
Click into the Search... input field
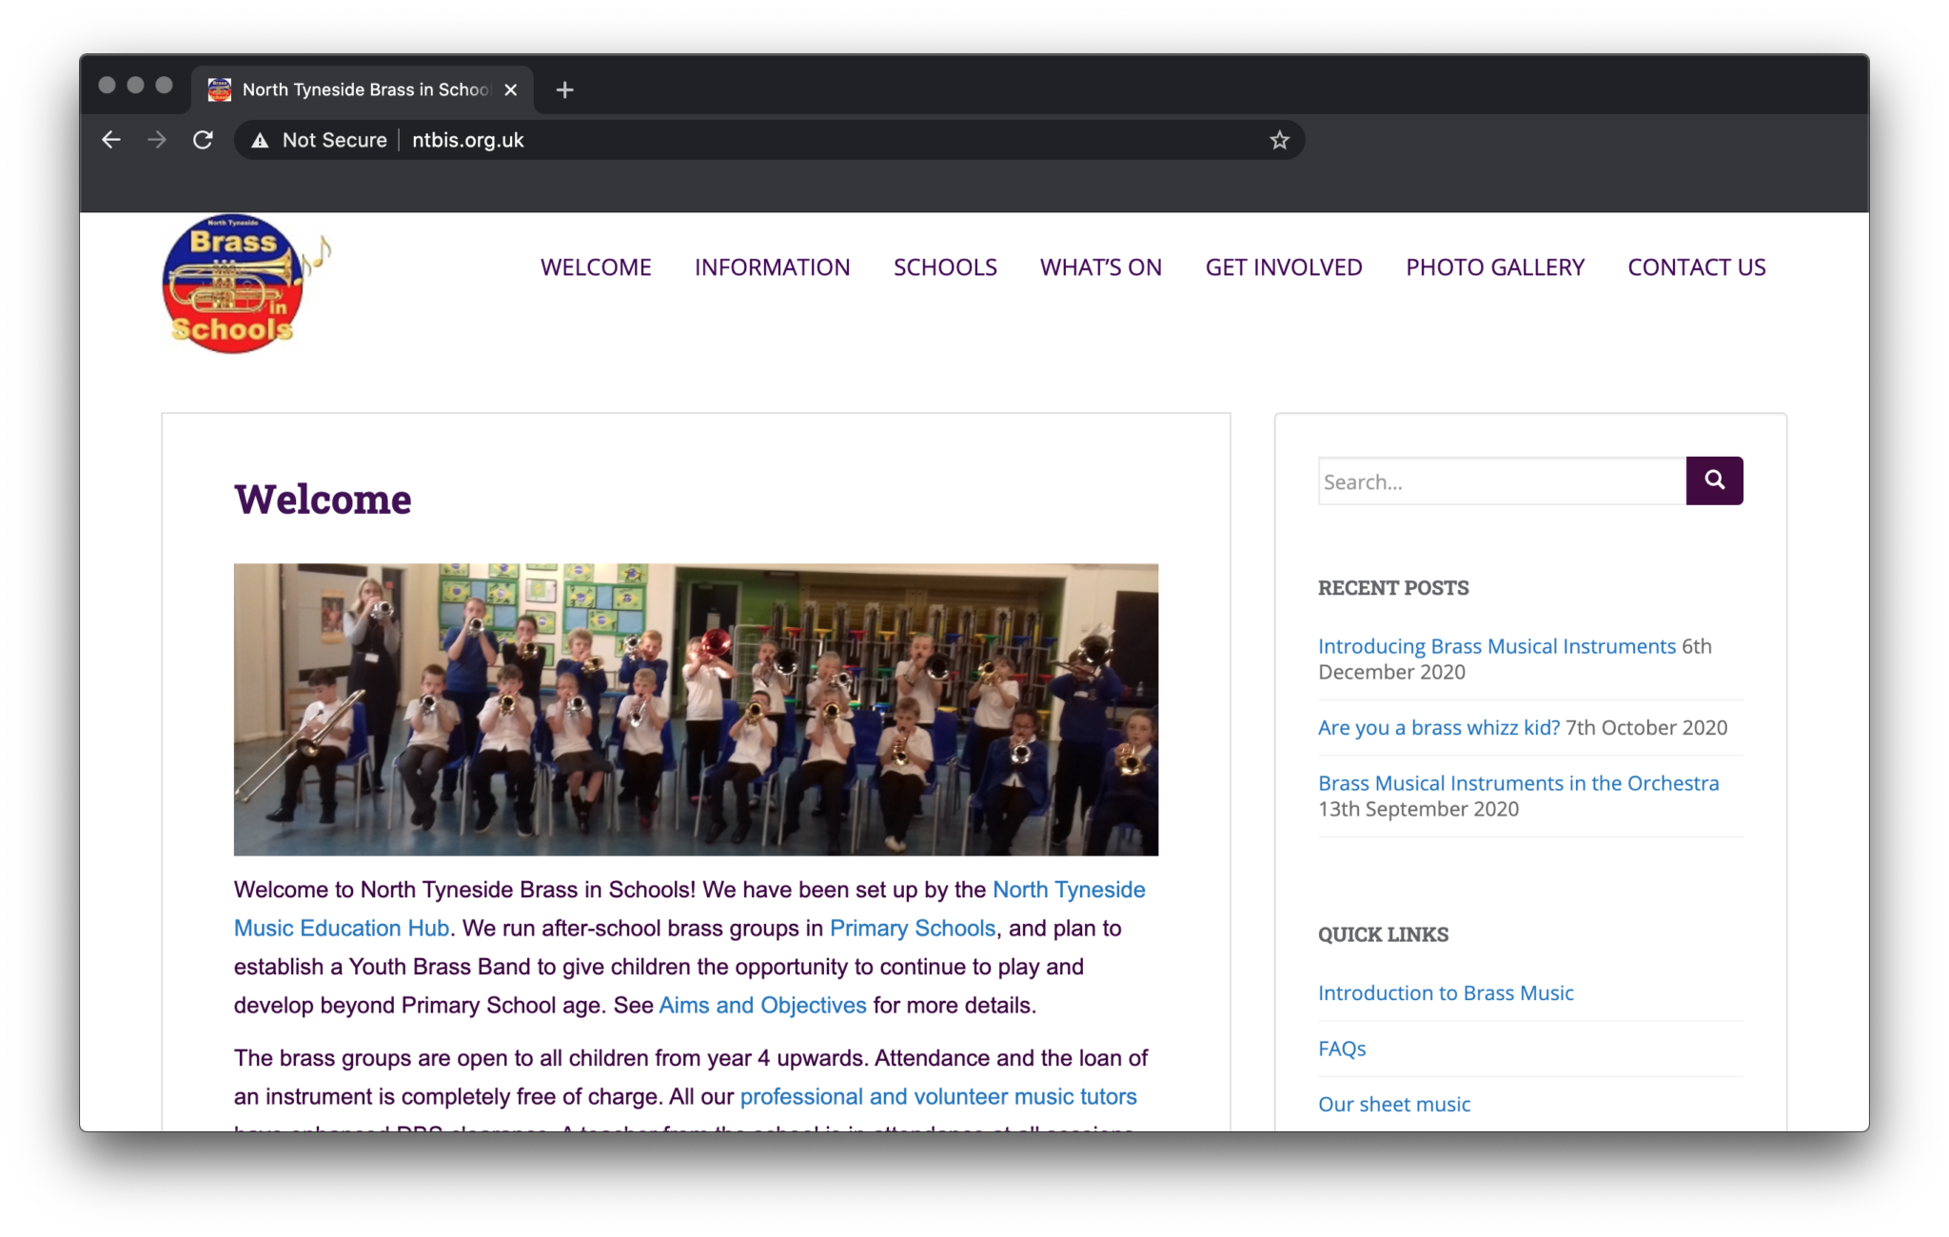tap(1502, 481)
